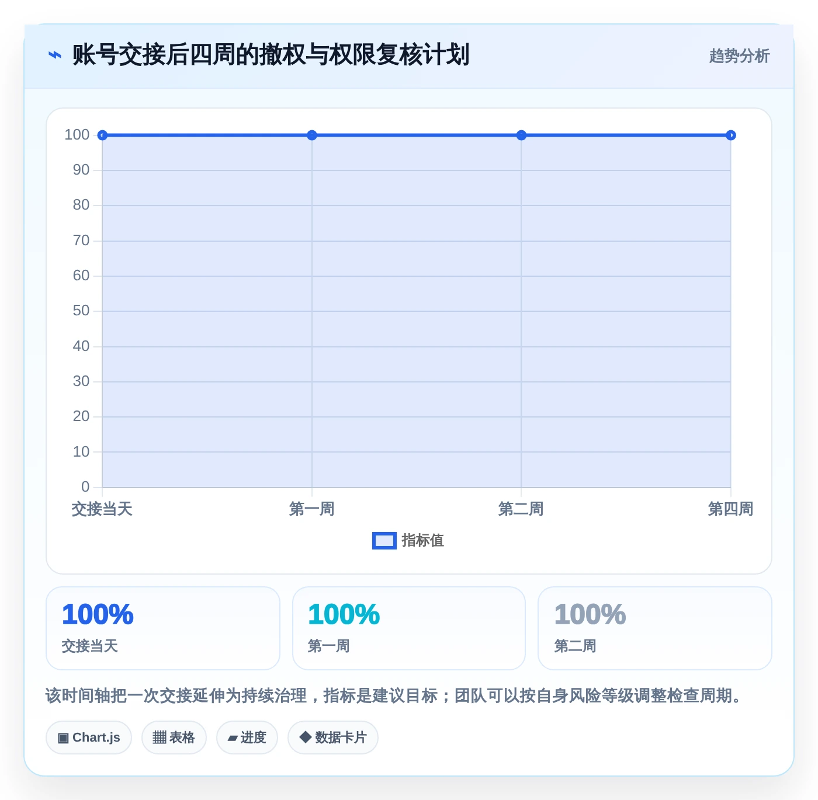Click the 进度 tag chip
The width and height of the screenshot is (818, 800).
click(247, 738)
